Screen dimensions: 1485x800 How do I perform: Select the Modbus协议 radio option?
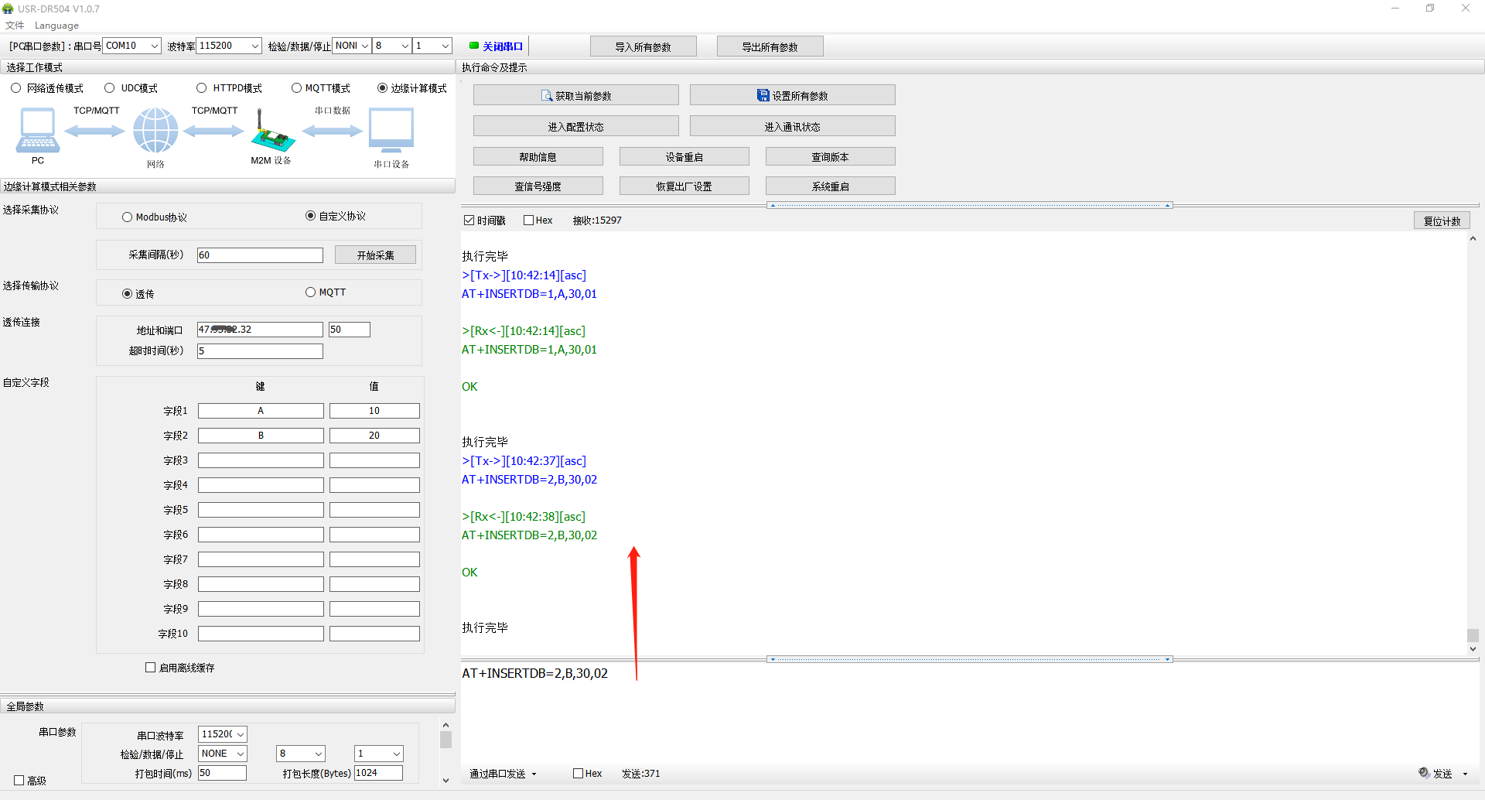[x=128, y=217]
